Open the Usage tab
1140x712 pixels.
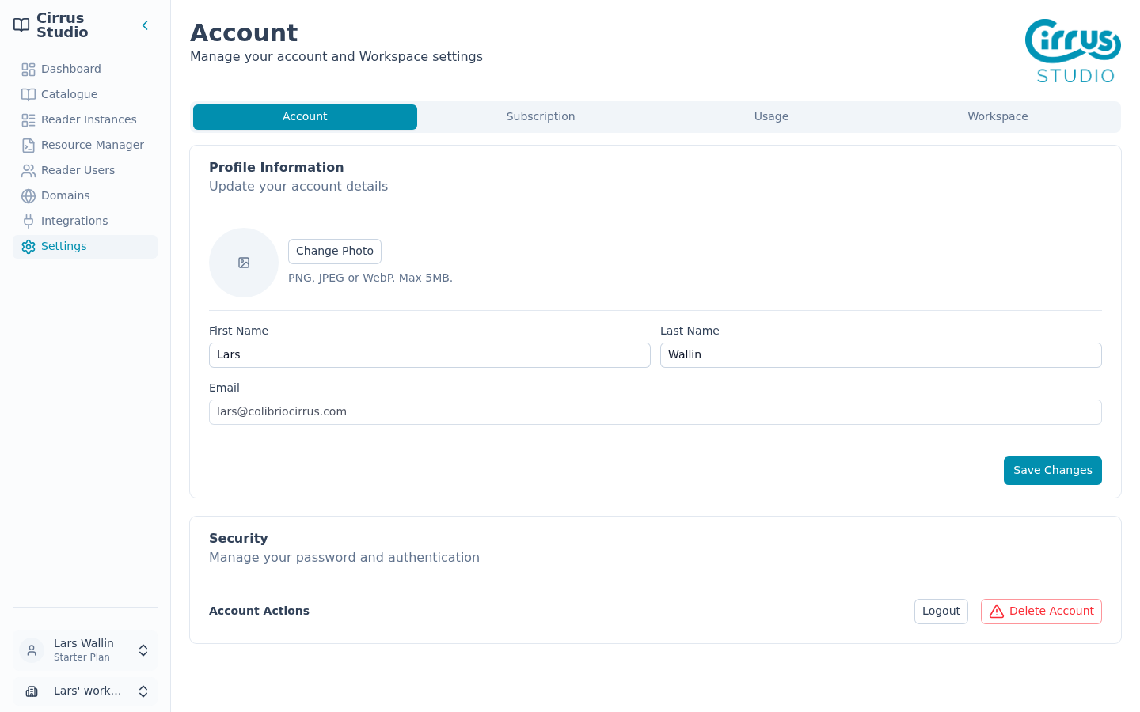pos(771,117)
